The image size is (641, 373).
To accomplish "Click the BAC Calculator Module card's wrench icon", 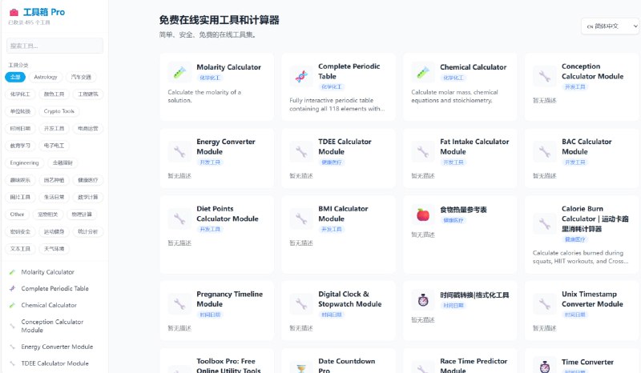I will pyautogui.click(x=545, y=151).
